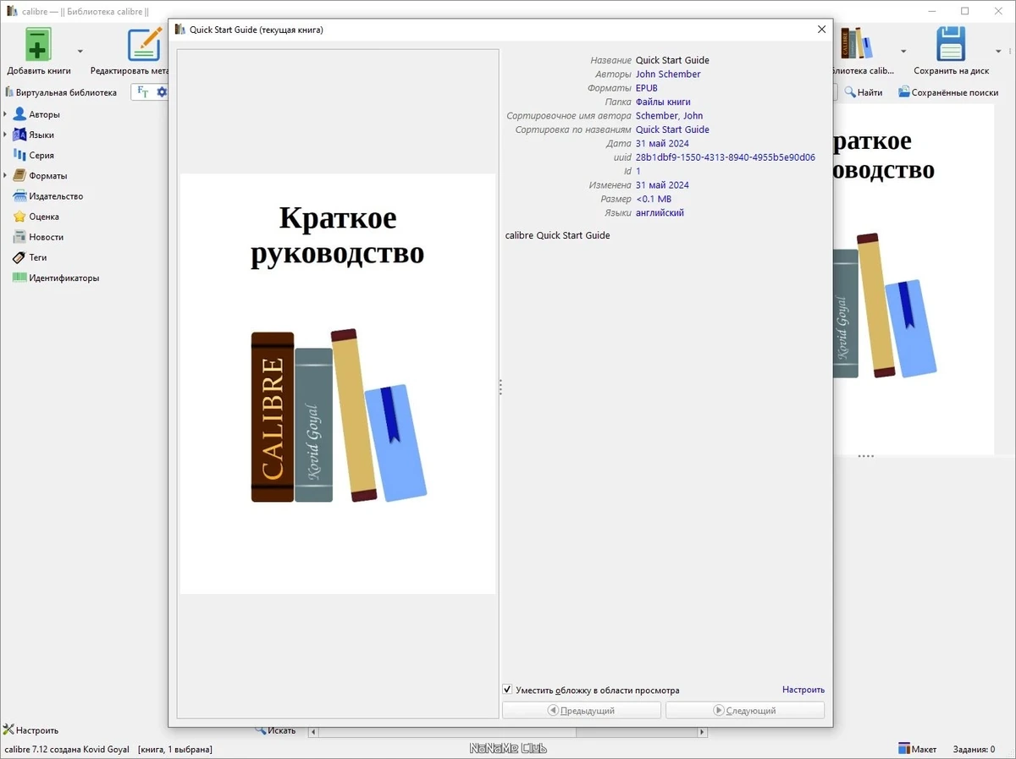The image size is (1016, 759).
Task: Click the horizontal scrollbar's left arrow
Action: 313,731
